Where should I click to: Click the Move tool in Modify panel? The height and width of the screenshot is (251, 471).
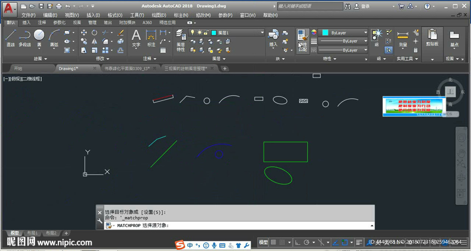coord(84,32)
